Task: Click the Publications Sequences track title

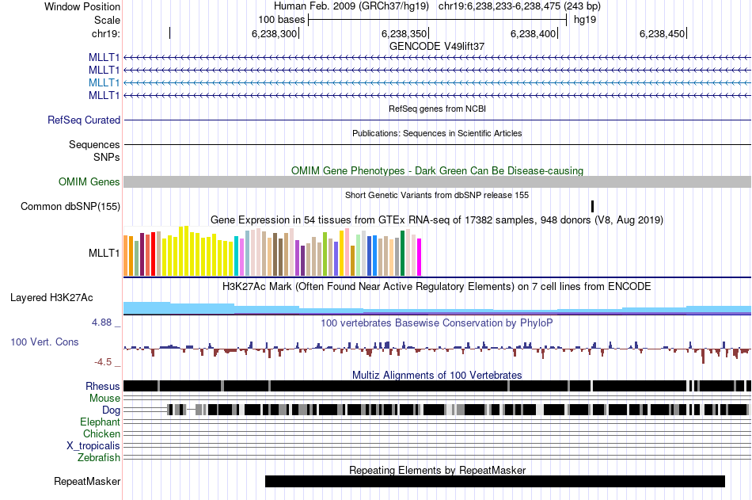Action: (437, 133)
